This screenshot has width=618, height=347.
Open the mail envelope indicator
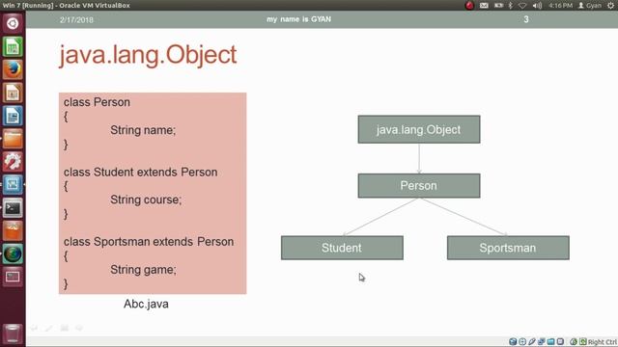point(484,5)
